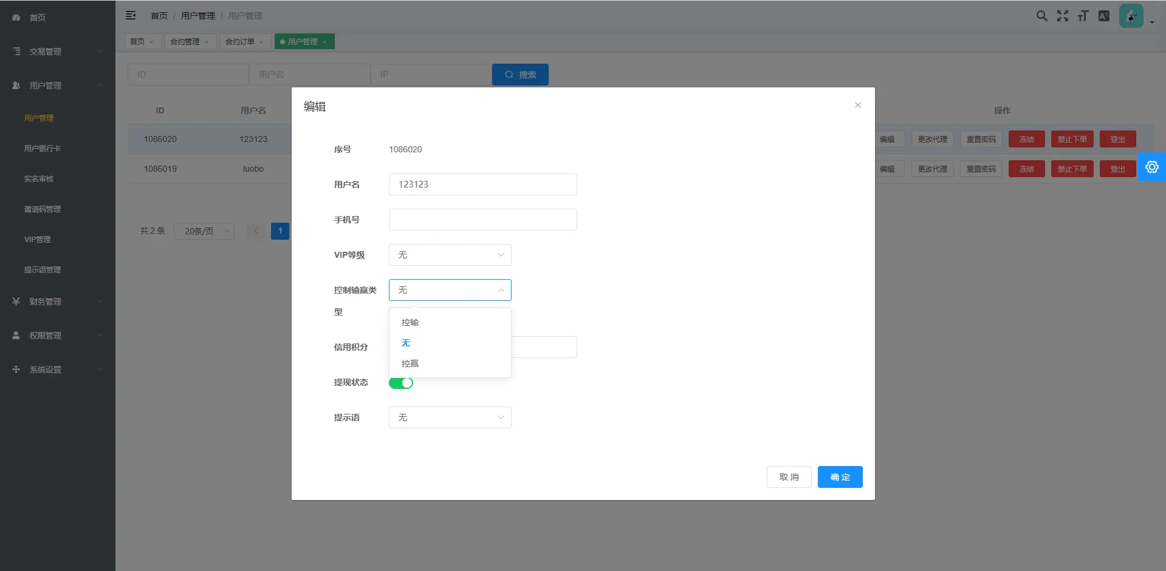This screenshot has width=1166, height=571.
Task: Click the user avatar in the top bar
Action: tap(1130, 16)
